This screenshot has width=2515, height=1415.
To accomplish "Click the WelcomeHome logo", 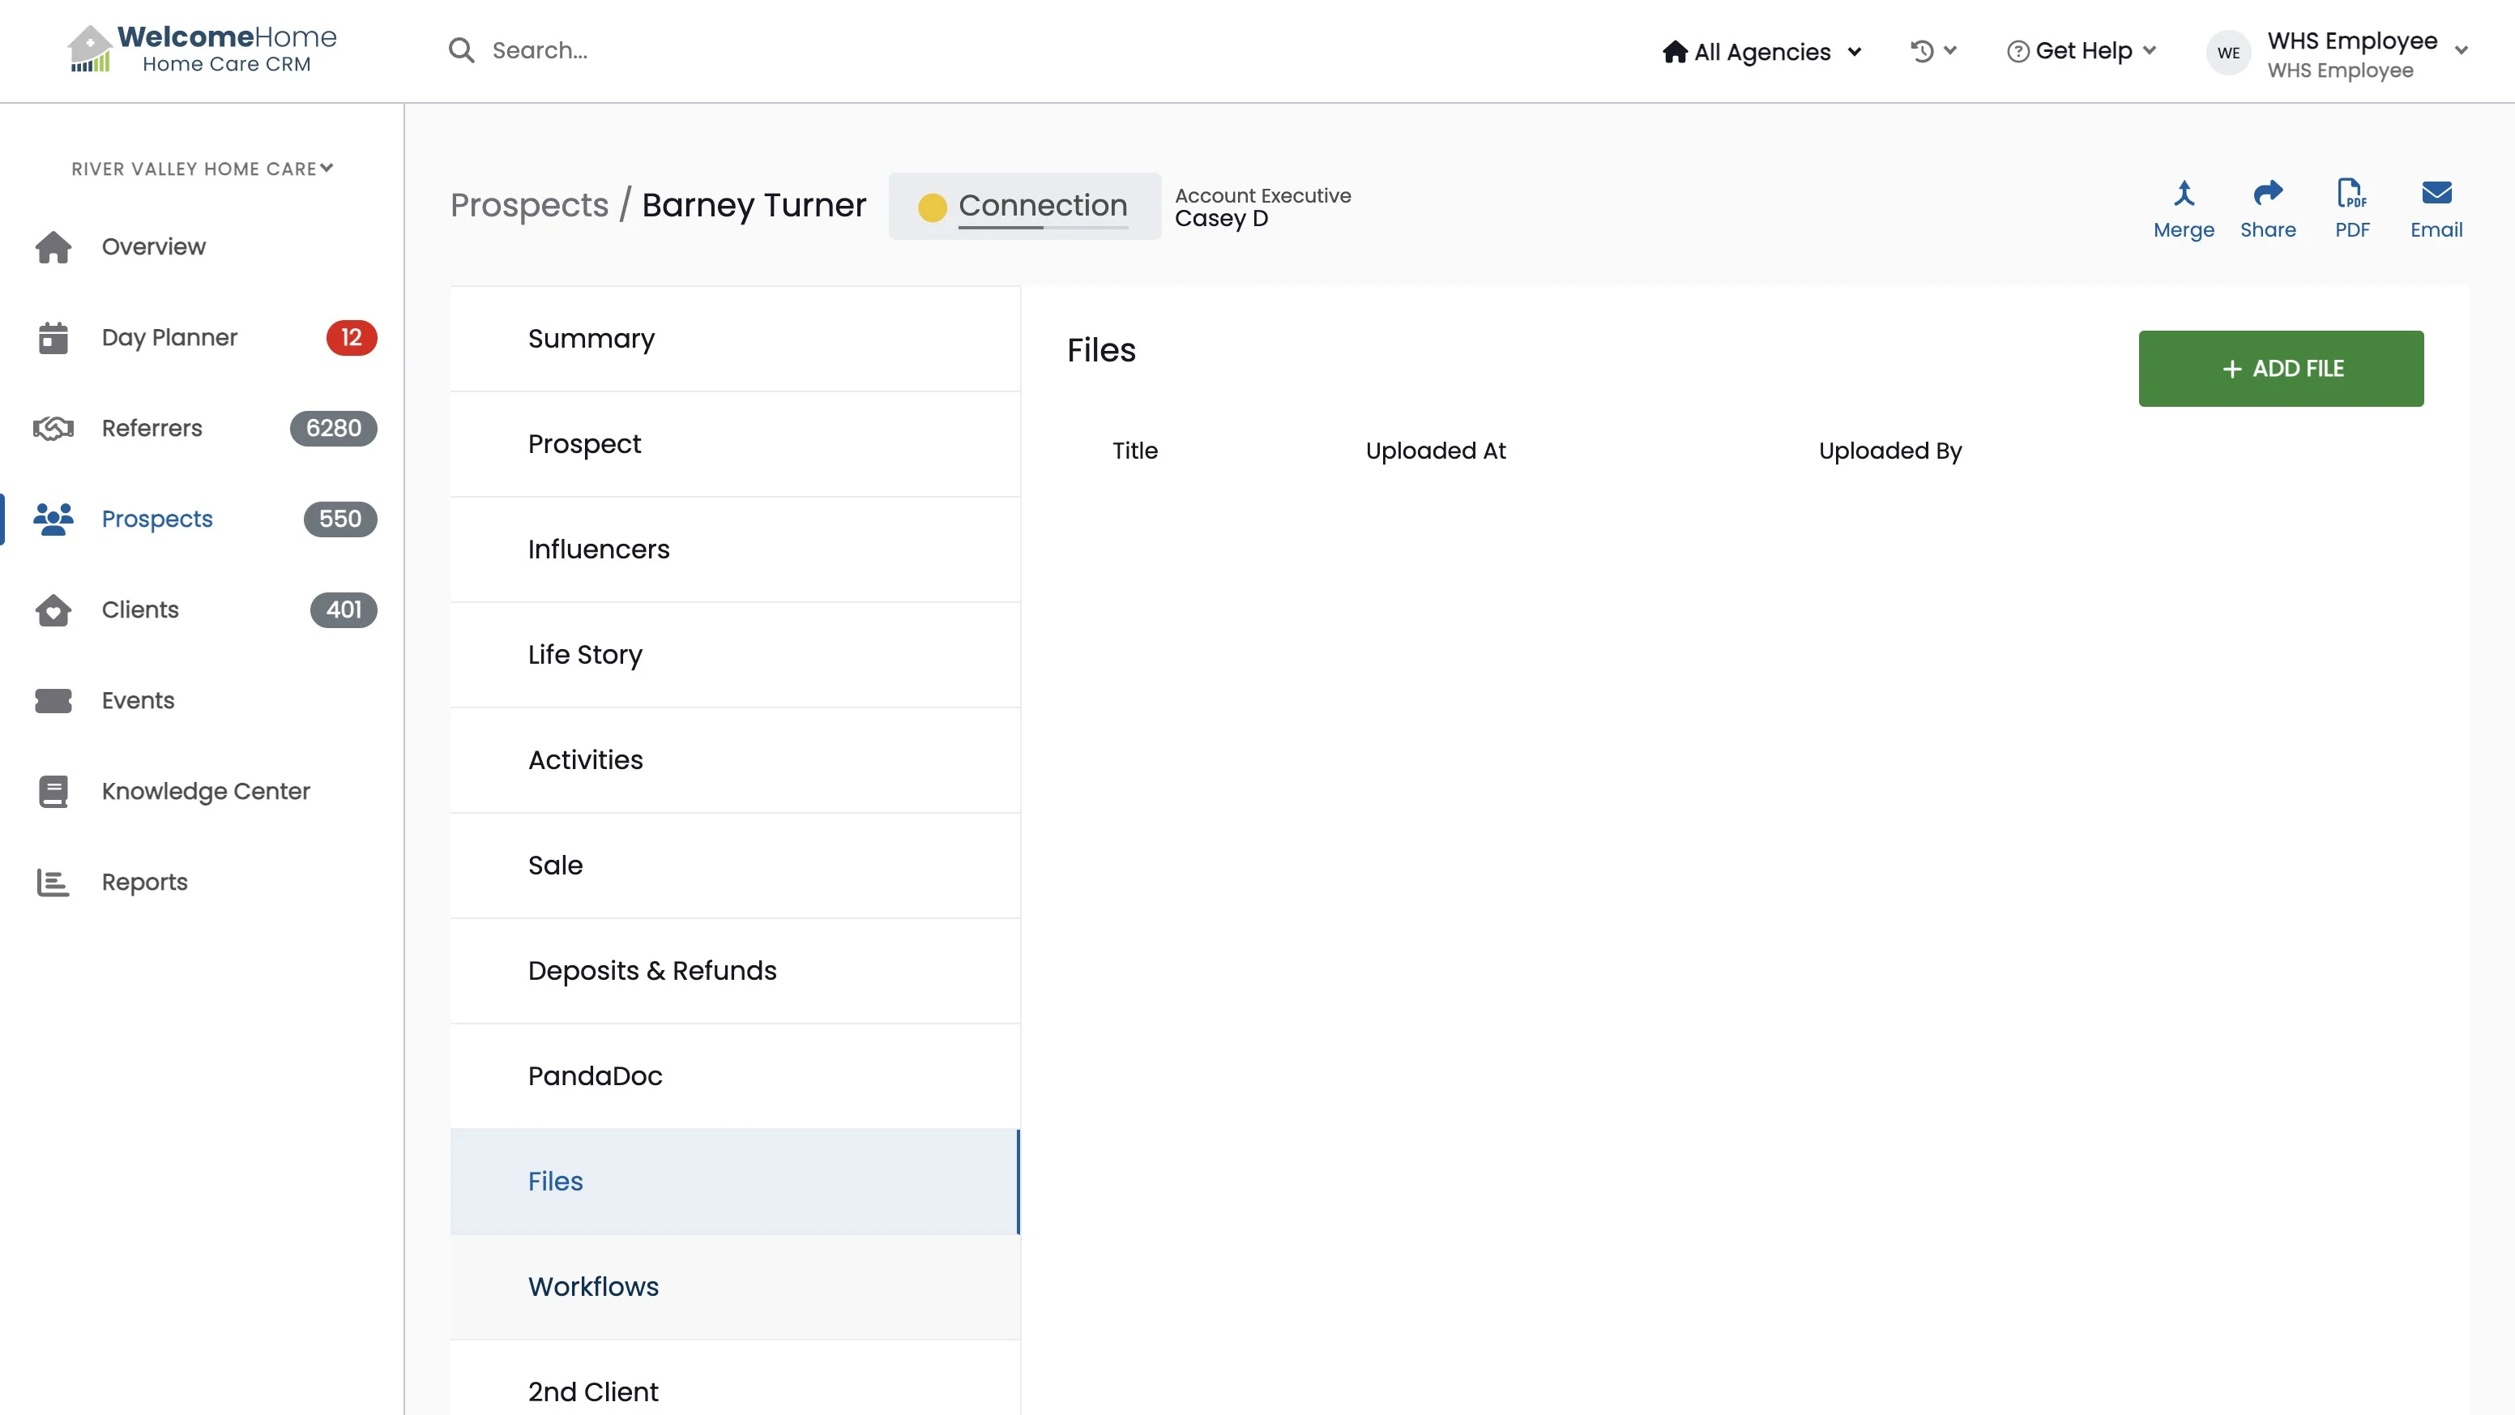I will [202, 49].
